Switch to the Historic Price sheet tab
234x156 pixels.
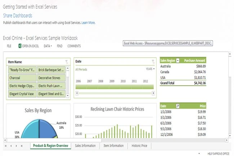(139, 146)
